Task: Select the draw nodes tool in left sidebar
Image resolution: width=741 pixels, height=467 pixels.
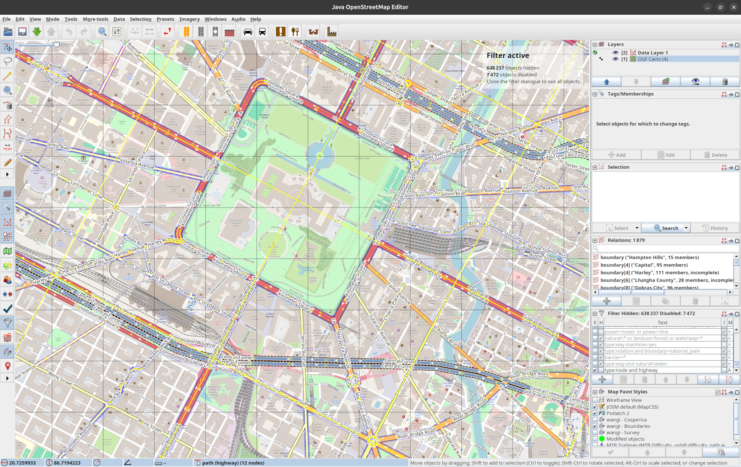Action: coord(7,76)
